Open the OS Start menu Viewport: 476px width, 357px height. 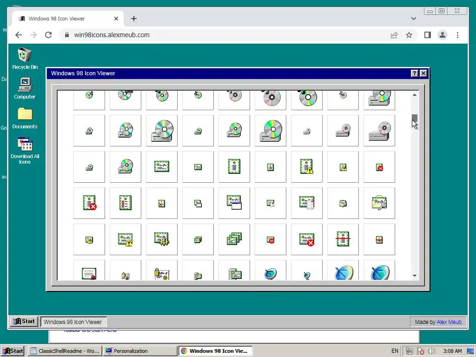13,351
